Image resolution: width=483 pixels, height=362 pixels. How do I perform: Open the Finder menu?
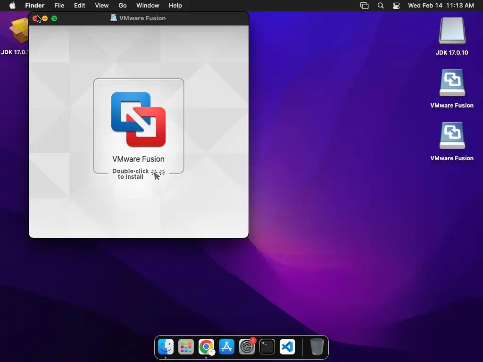[x=35, y=6]
